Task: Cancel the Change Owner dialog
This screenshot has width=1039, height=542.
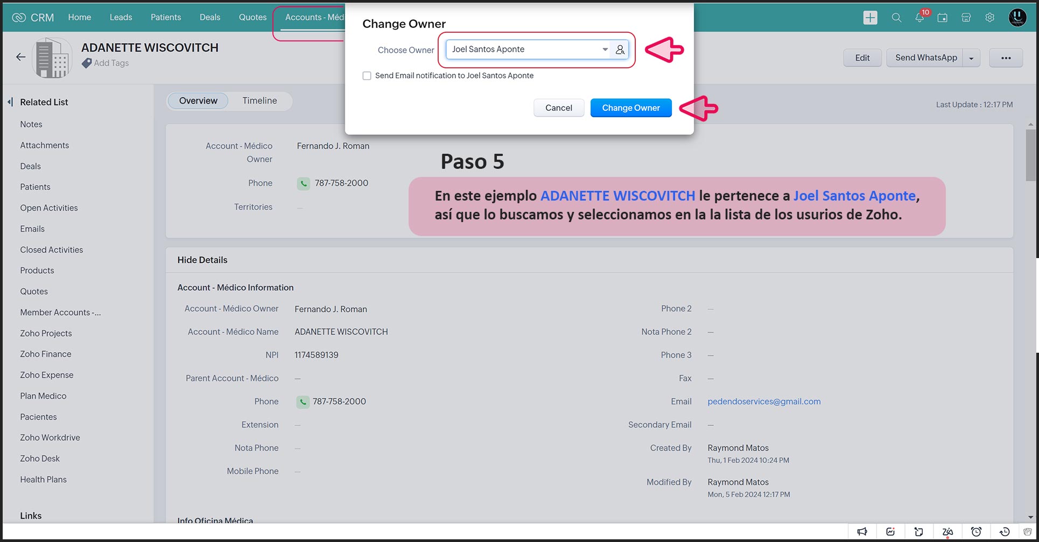Action: [x=558, y=108]
